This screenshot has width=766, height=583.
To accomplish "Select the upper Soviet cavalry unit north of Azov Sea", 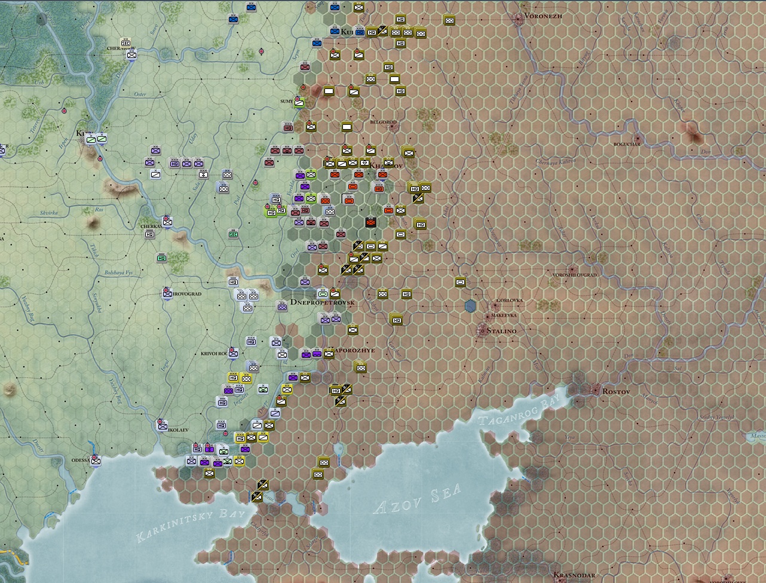I will pos(324,462).
